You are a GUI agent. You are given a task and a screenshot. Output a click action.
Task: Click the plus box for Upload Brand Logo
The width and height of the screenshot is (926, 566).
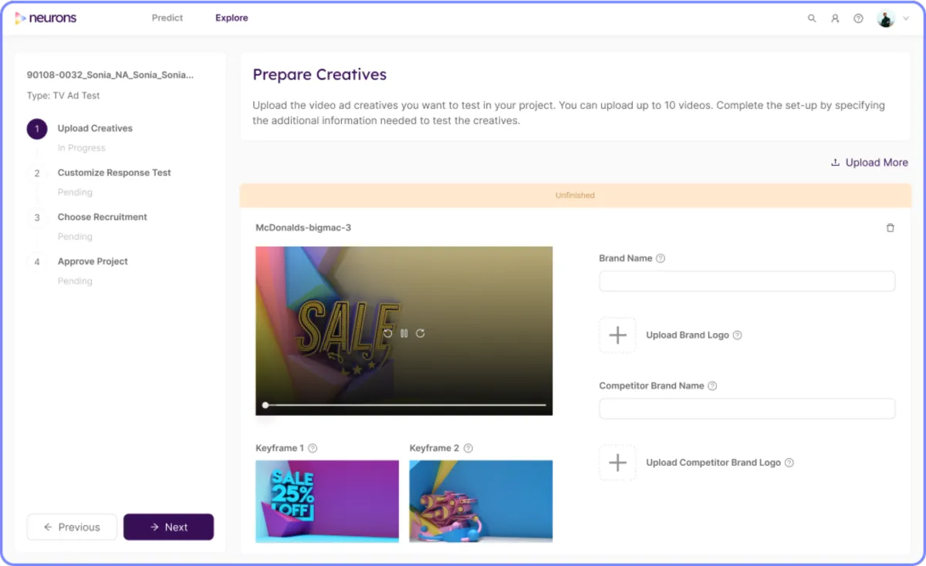tap(618, 335)
